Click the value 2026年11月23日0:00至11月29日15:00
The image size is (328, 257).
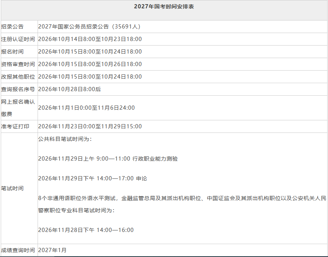tap(90, 126)
